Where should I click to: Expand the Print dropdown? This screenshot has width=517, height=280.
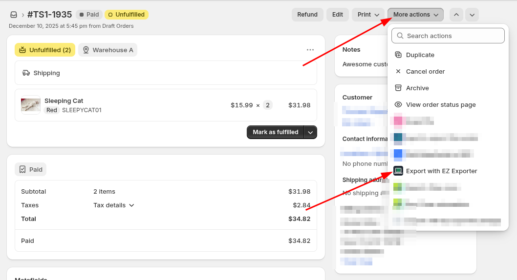coord(368,15)
